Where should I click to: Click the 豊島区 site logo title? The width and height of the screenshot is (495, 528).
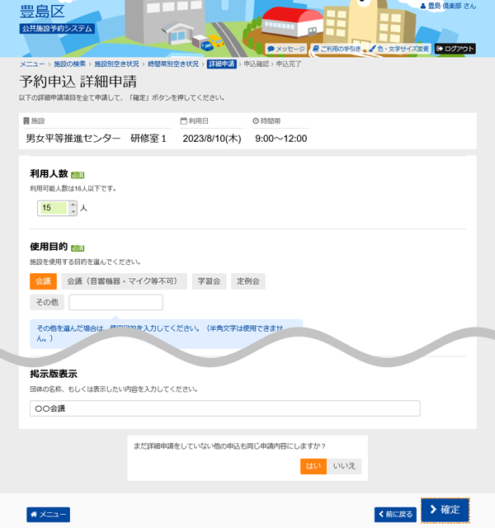[x=42, y=12]
